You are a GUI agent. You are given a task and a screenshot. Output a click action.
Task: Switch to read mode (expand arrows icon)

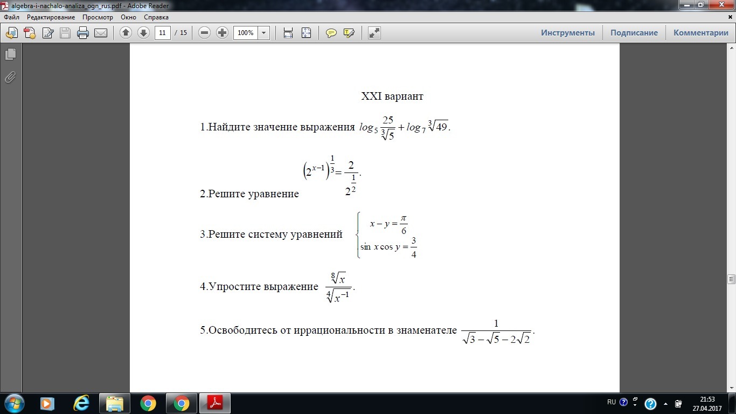point(374,33)
